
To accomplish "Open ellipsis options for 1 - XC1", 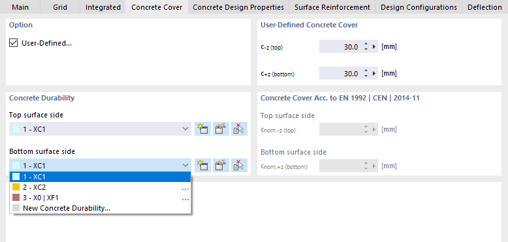I will 185,178.
